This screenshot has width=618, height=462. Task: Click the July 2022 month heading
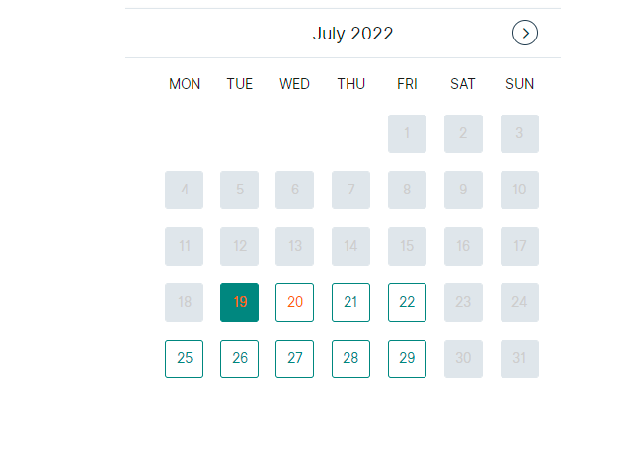(x=352, y=34)
